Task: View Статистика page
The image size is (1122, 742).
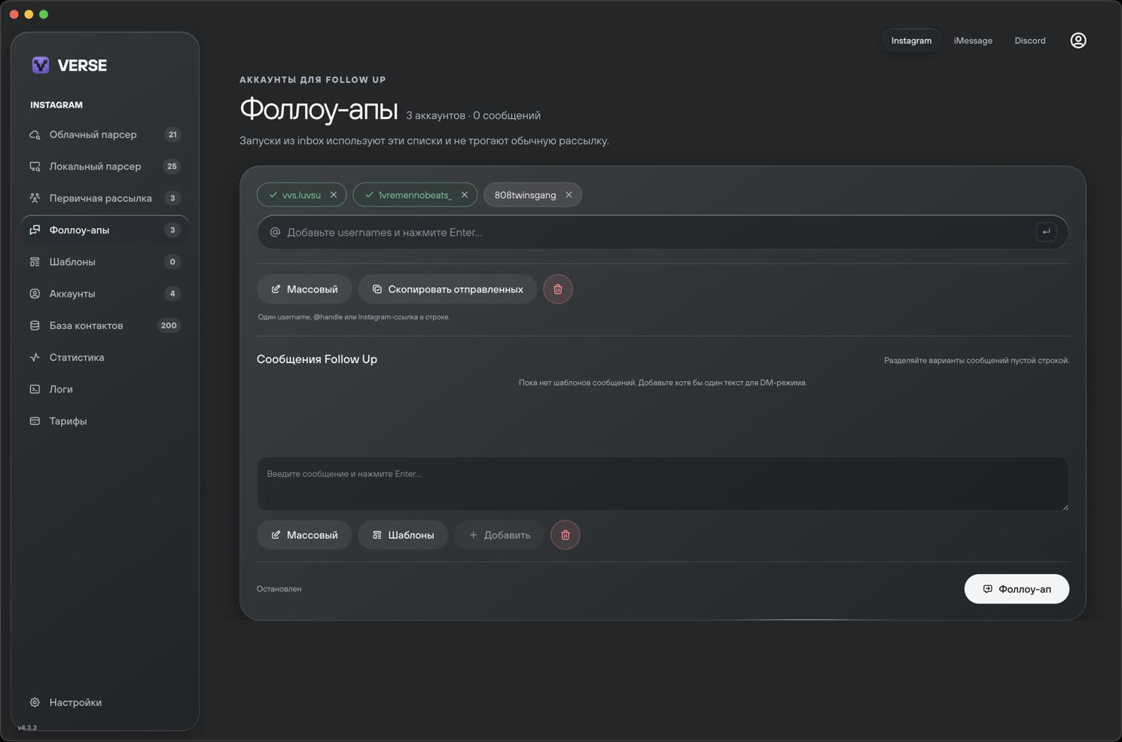Action: (x=105, y=357)
